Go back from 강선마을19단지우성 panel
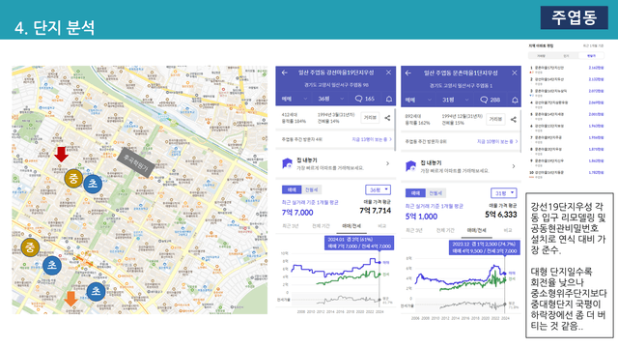618x348 pixels. pos(285,72)
